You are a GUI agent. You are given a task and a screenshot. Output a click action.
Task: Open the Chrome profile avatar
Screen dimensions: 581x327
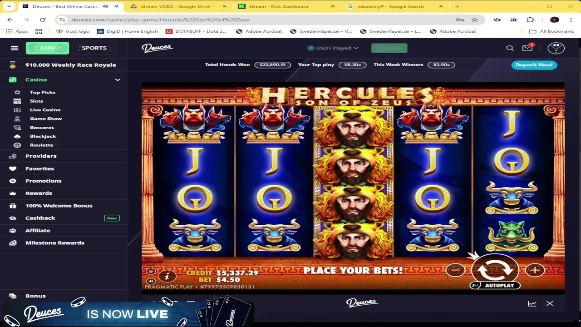(x=554, y=20)
